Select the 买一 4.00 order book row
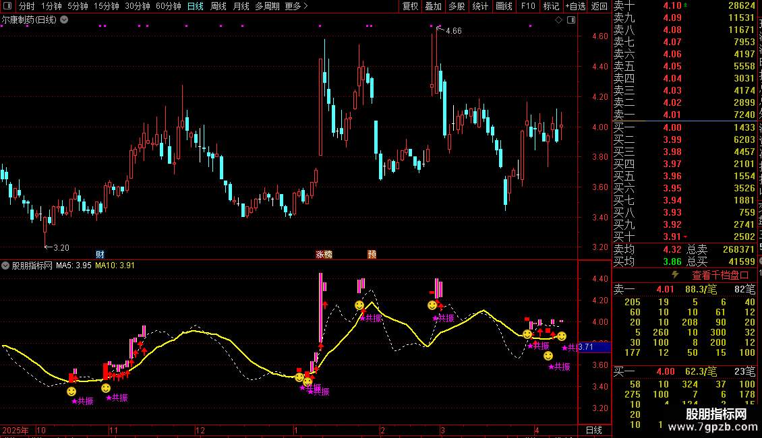This screenshot has height=438, width=762. [684, 127]
